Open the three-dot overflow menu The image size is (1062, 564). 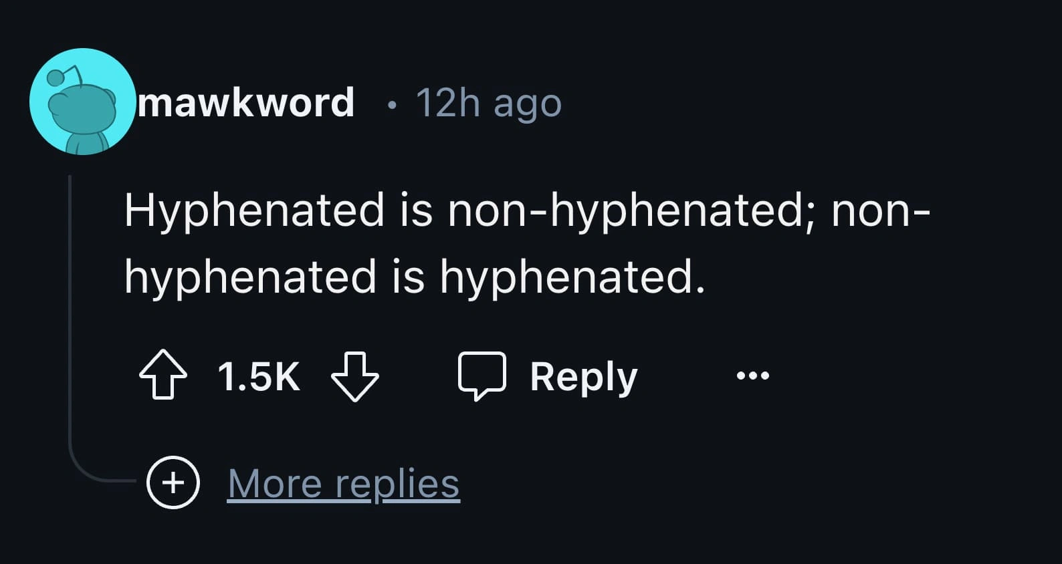click(752, 376)
